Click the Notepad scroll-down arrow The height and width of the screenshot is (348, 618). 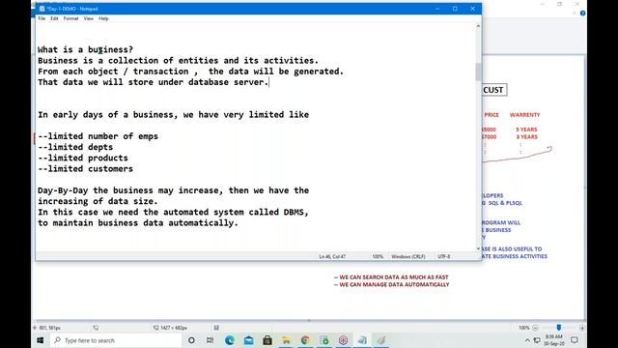(x=478, y=248)
